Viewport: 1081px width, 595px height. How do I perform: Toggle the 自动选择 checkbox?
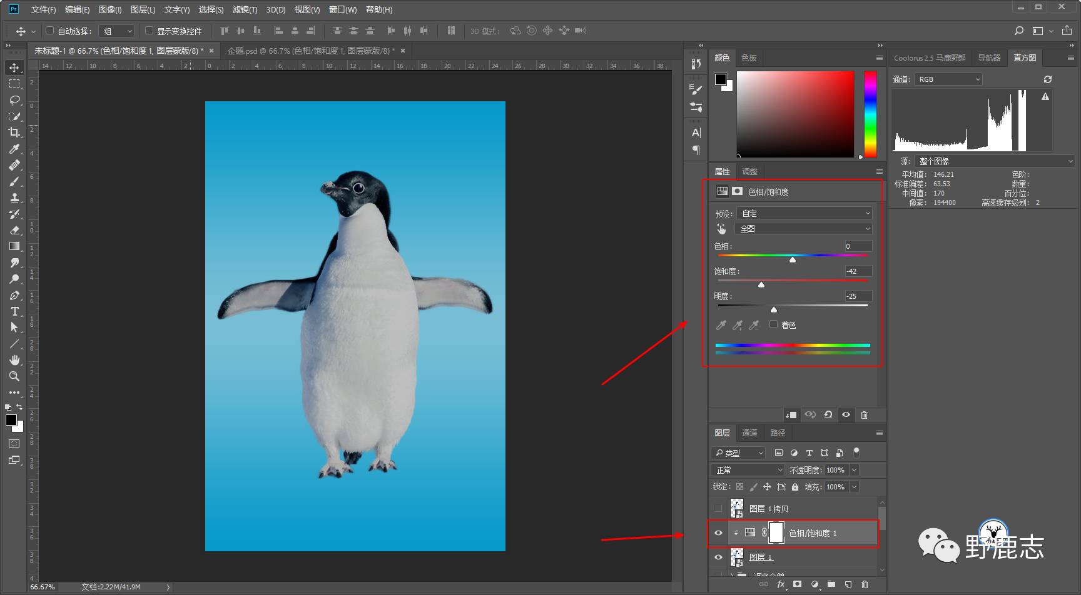[x=50, y=31]
